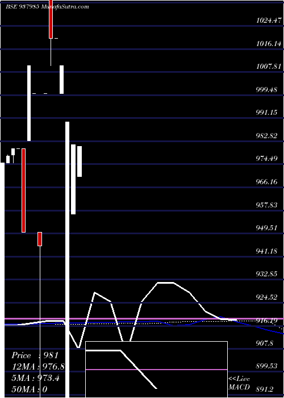Image resolution: width=284 pixels, height=398 pixels.
Task: Click the 924.52 price axis label
Action: click(266, 297)
